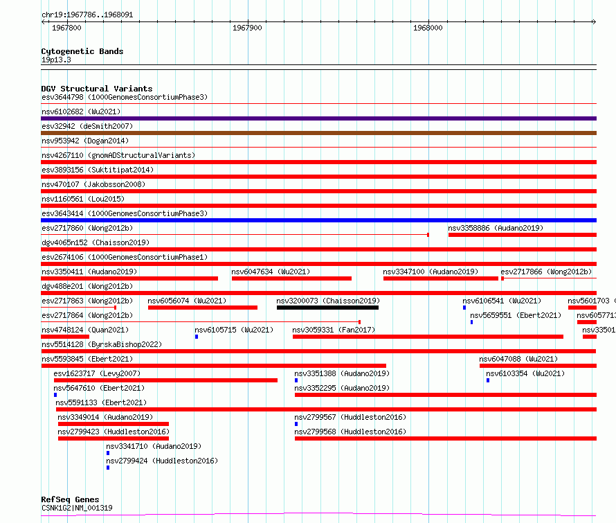616x523 pixels.
Task: Click the black nsv3200073 Chaisson2019 bar
Action: [327, 308]
